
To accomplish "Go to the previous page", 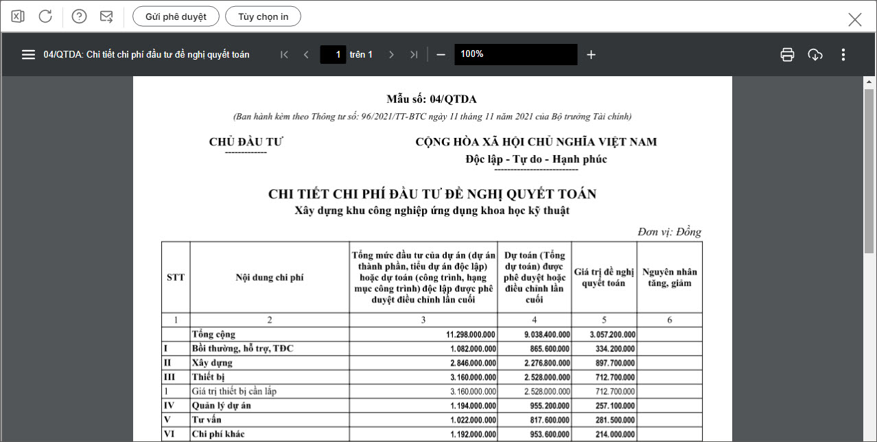I will click(306, 55).
